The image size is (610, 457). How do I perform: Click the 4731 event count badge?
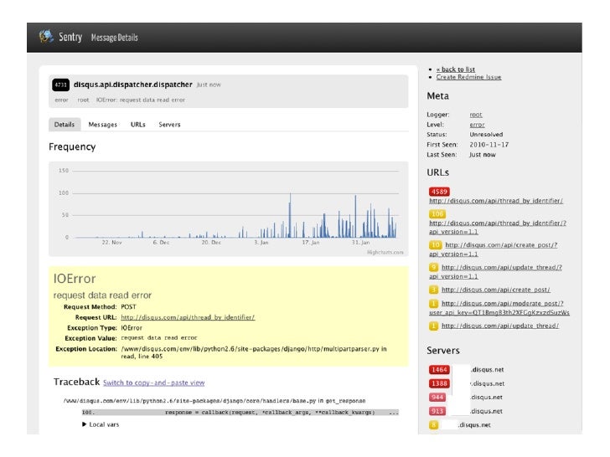(60, 85)
